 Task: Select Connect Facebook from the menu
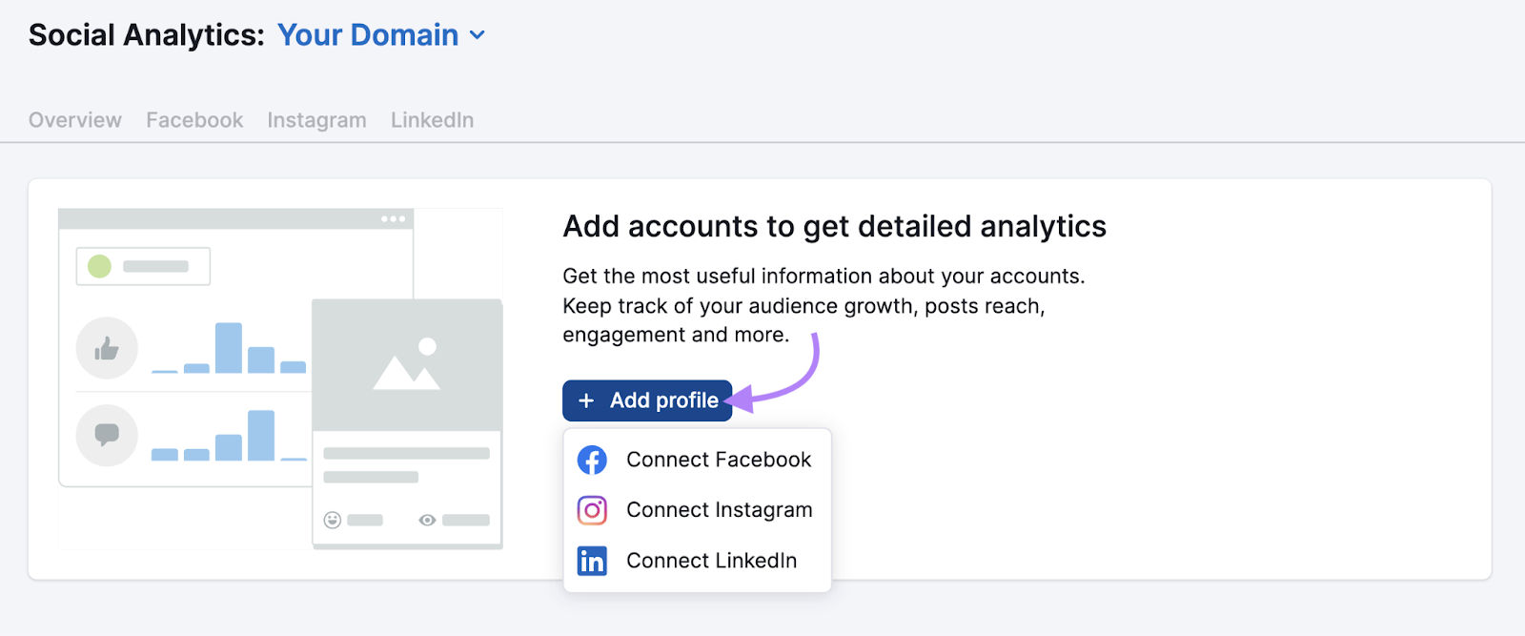point(718,459)
